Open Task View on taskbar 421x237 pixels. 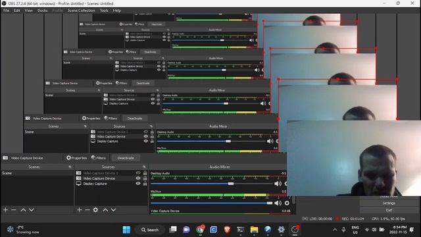pos(173,230)
